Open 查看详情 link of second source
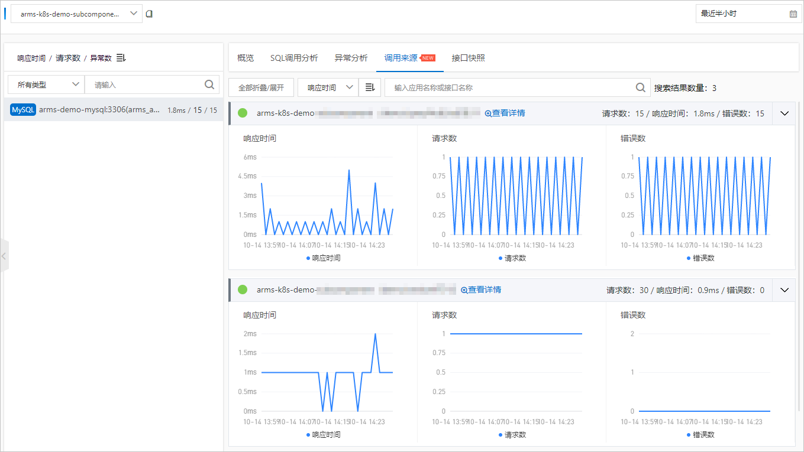804x452 pixels. tap(481, 290)
